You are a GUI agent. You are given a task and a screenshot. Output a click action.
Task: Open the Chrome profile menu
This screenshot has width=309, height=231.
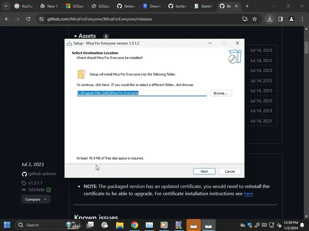[291, 19]
